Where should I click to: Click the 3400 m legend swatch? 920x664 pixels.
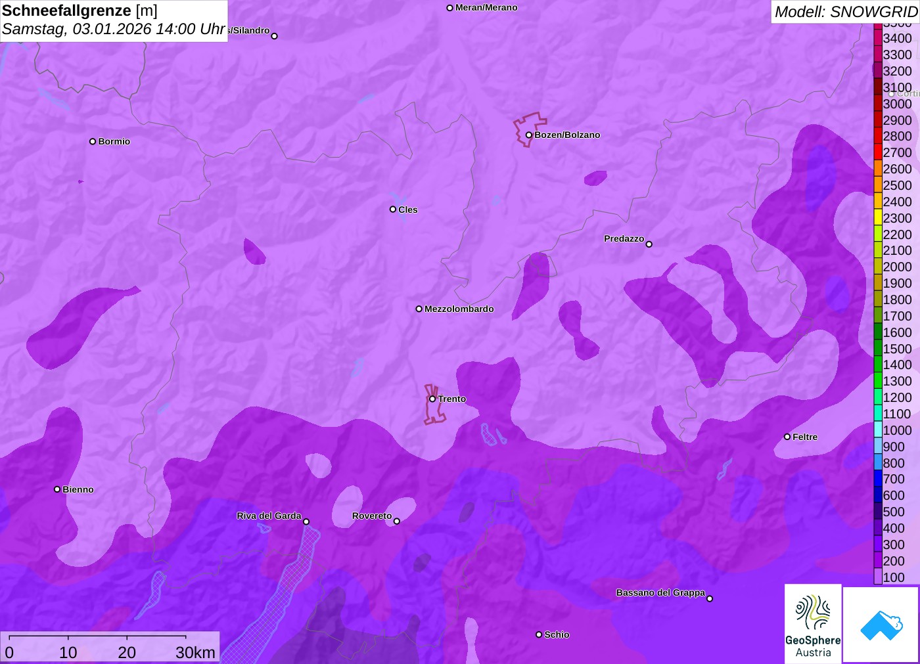878,37
